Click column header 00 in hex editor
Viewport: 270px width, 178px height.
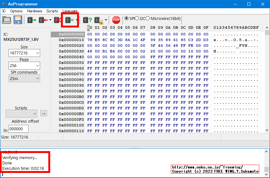(90, 28)
